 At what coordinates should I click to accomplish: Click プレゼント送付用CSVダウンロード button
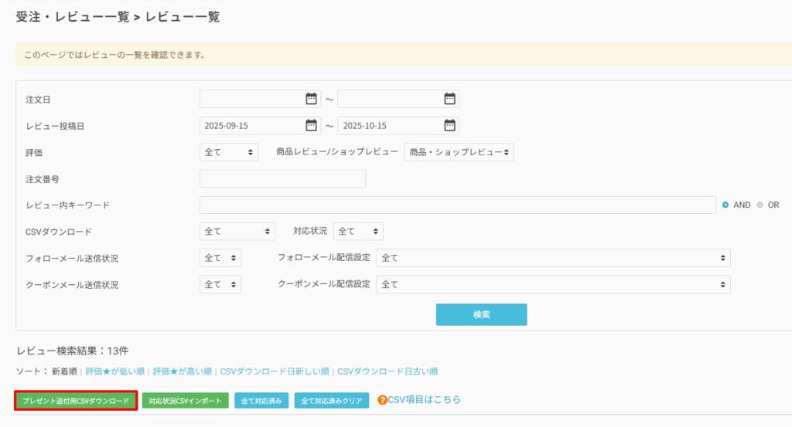tap(76, 401)
